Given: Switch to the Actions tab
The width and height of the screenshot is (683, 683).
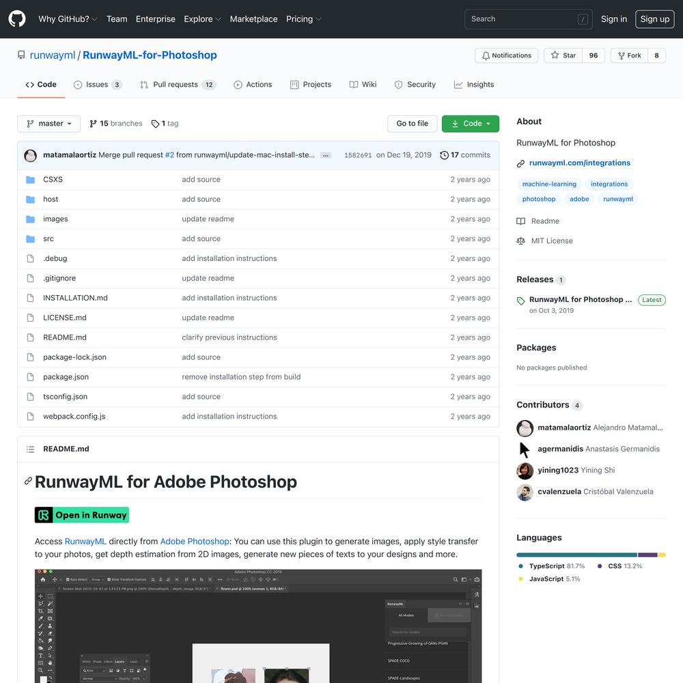Looking at the screenshot, I should 253,85.
